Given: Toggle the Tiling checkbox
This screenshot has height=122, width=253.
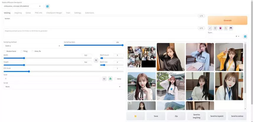Looking at the screenshot, I should tap(21, 51).
